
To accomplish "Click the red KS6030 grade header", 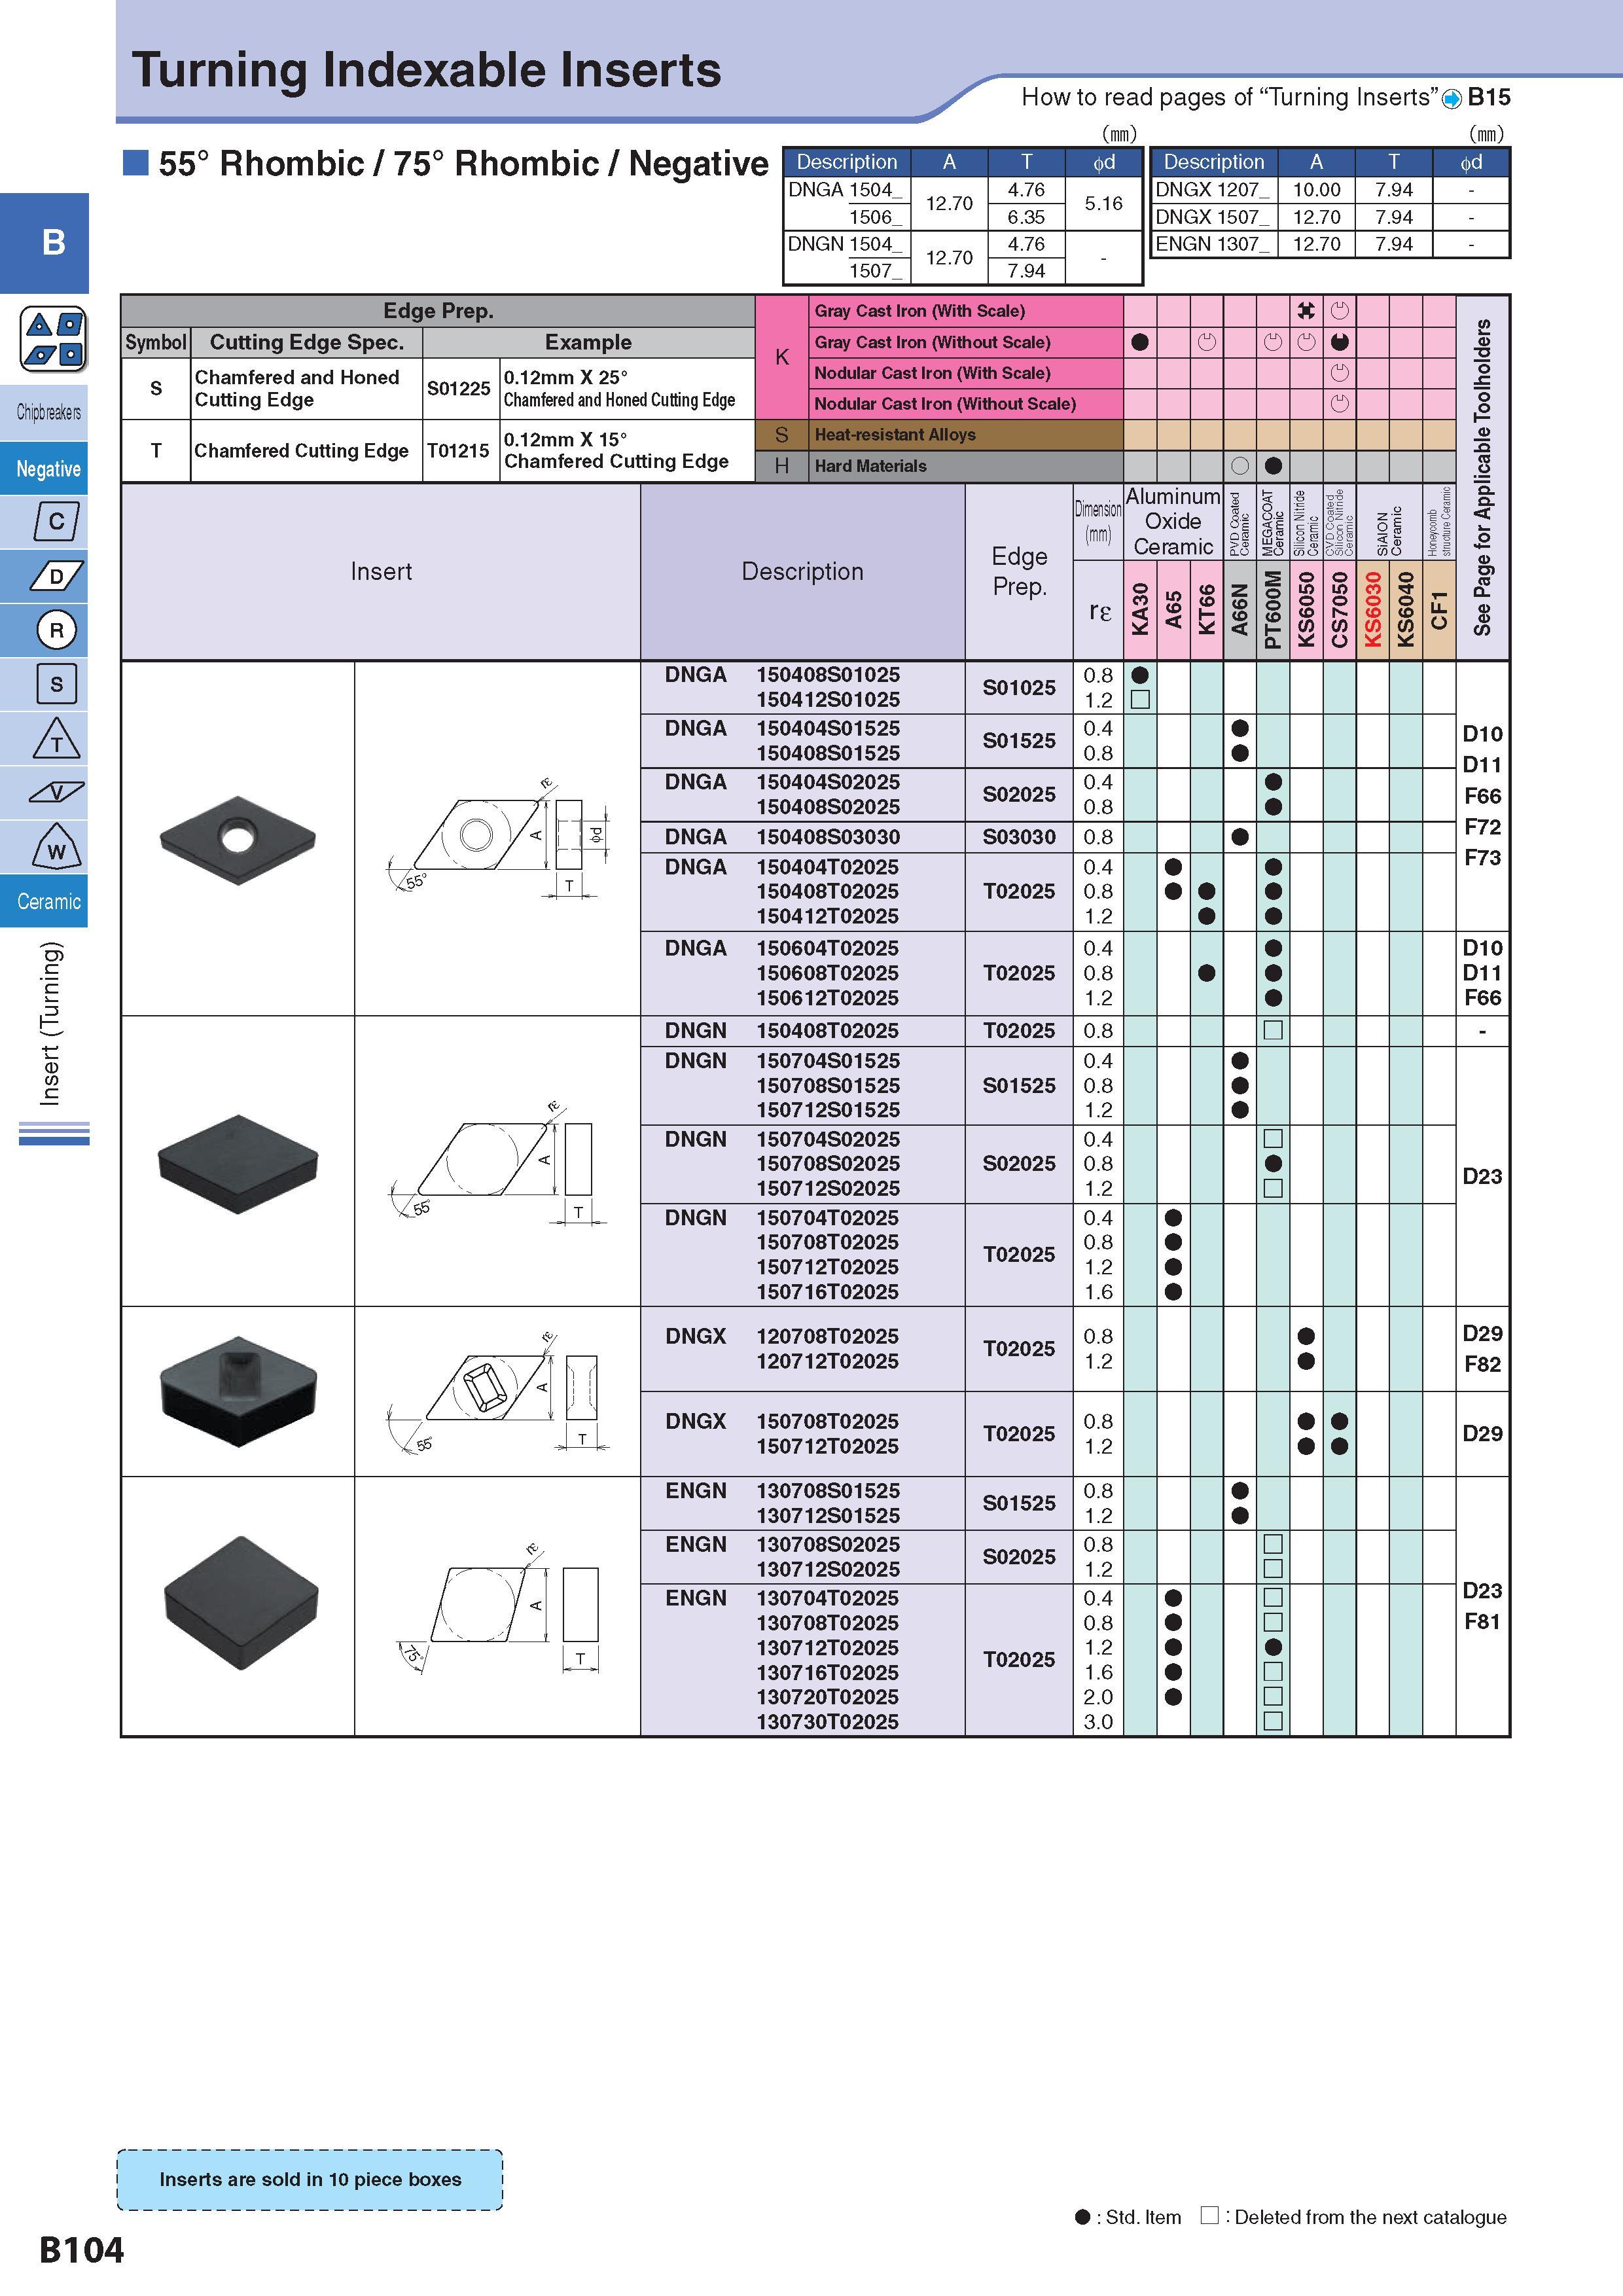I will (1373, 609).
